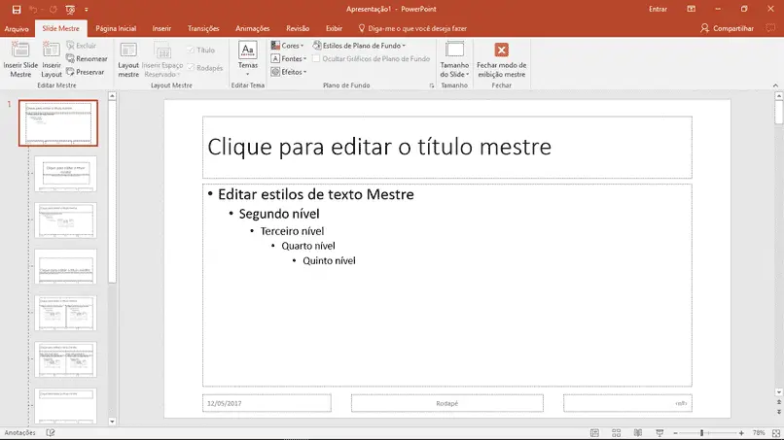
Task: Open the Arquivo tab
Action: pos(17,28)
